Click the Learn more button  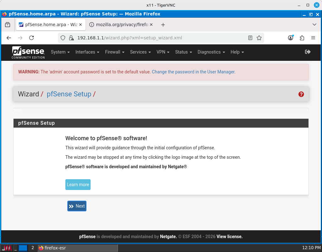tap(78, 185)
